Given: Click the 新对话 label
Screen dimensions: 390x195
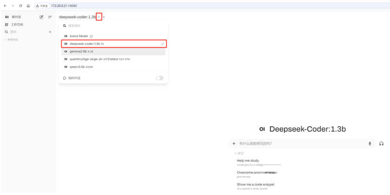Looking at the screenshot, I should (x=17, y=17).
